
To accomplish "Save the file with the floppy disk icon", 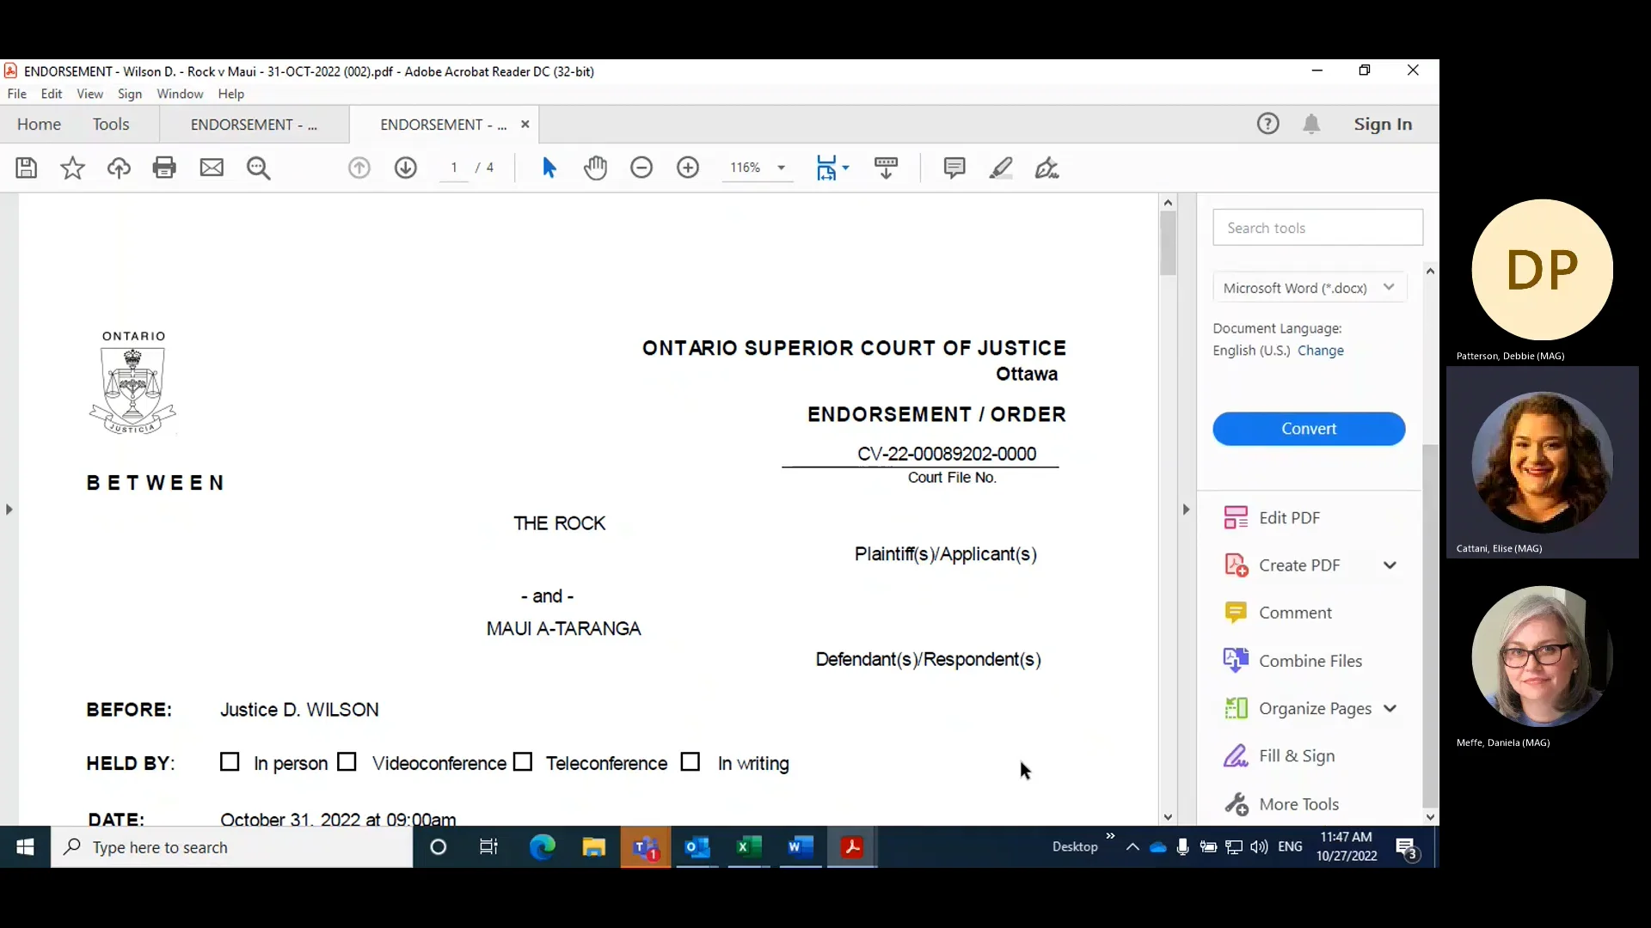I will click(x=27, y=168).
